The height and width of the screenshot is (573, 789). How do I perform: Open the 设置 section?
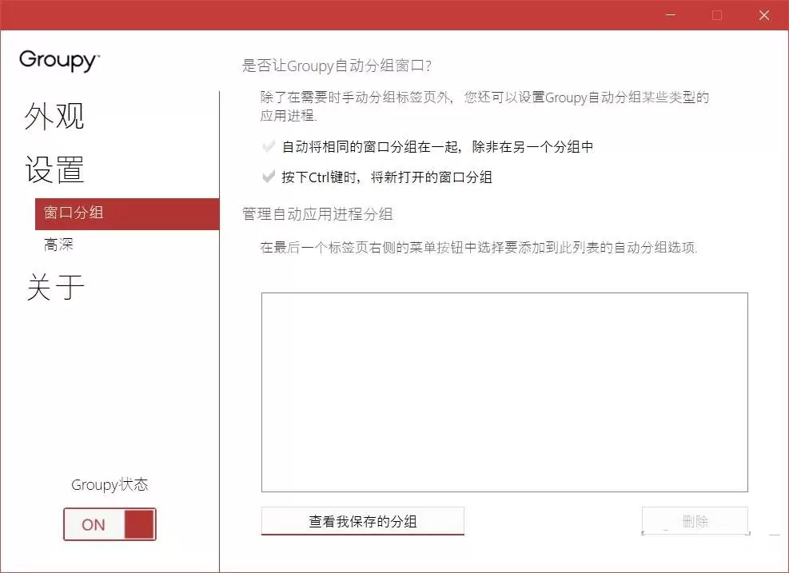(54, 169)
